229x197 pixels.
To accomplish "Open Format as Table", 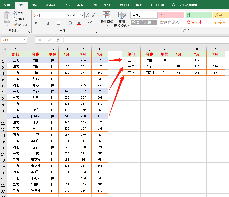I will (121, 19).
